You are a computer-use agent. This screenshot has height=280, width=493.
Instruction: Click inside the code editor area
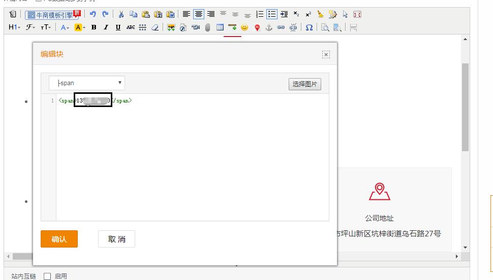193,157
